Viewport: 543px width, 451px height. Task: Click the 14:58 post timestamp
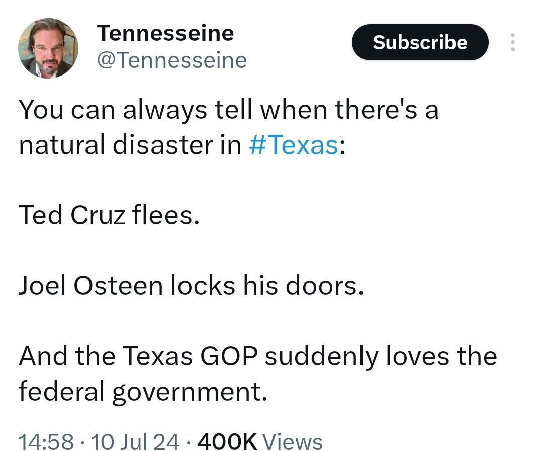[47, 441]
